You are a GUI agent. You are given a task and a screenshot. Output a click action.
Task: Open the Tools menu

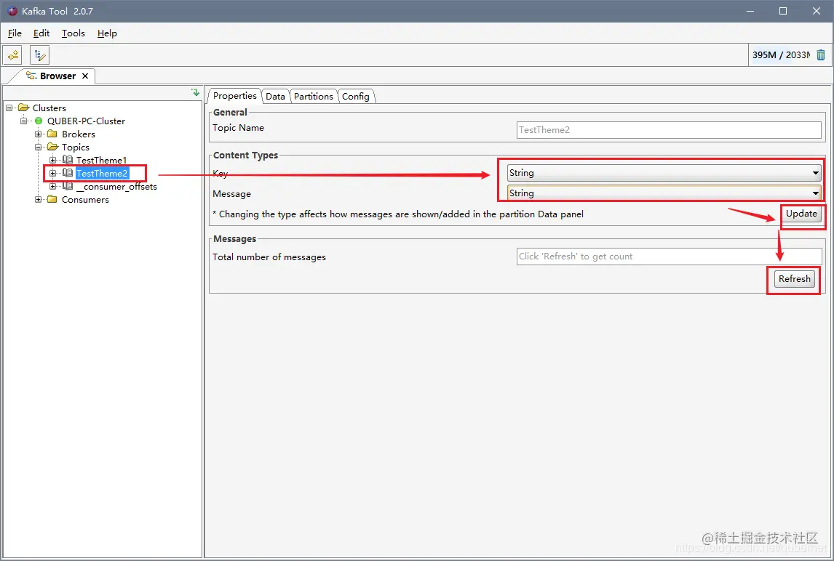(x=74, y=33)
